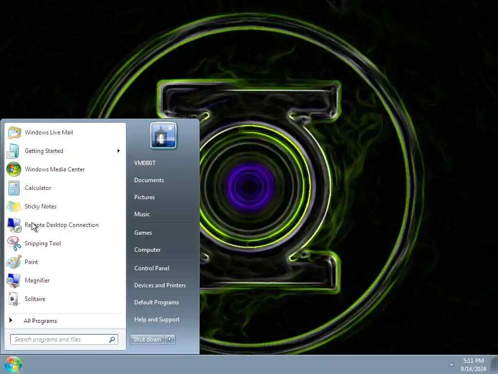The image size is (498, 374).
Task: Open the Paint palette icon
Action: [x=14, y=262]
